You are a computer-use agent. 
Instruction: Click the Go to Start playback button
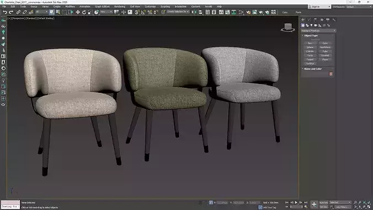[x=287, y=202]
